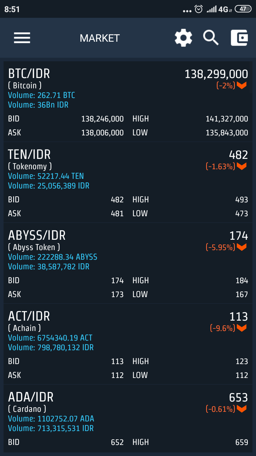Screen dimensions: 256x456
Task: Tap the ADA/IDR orange down chevron
Action: (242, 409)
